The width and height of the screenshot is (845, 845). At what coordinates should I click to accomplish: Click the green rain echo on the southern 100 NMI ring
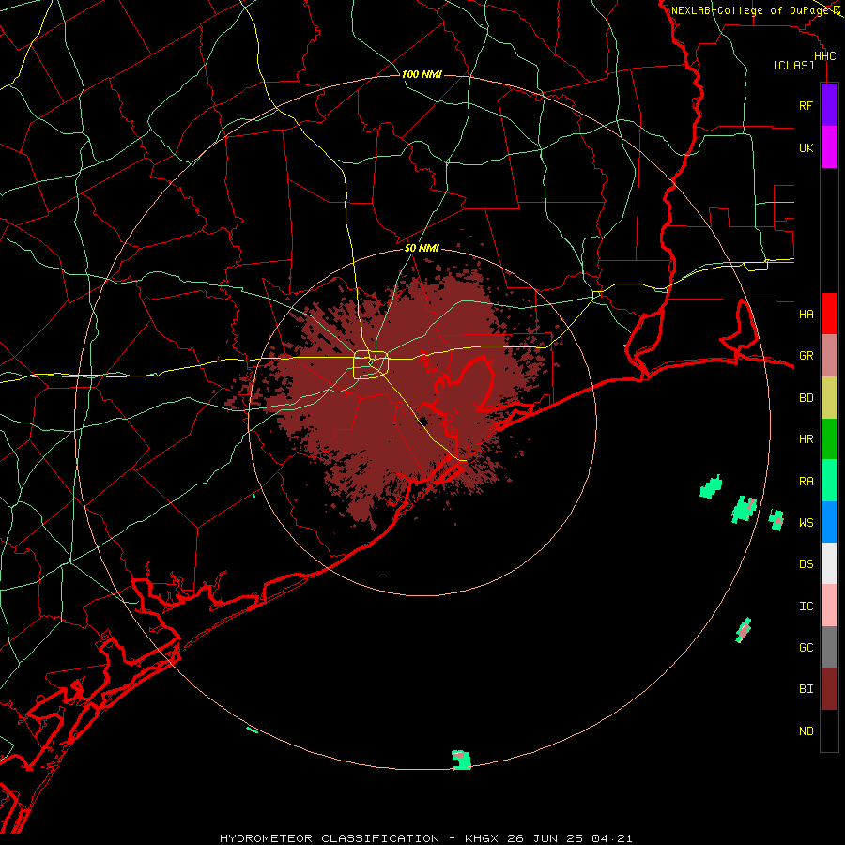click(x=462, y=760)
